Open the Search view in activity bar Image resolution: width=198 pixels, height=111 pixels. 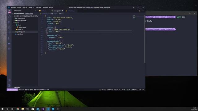pyautogui.click(x=9, y=17)
